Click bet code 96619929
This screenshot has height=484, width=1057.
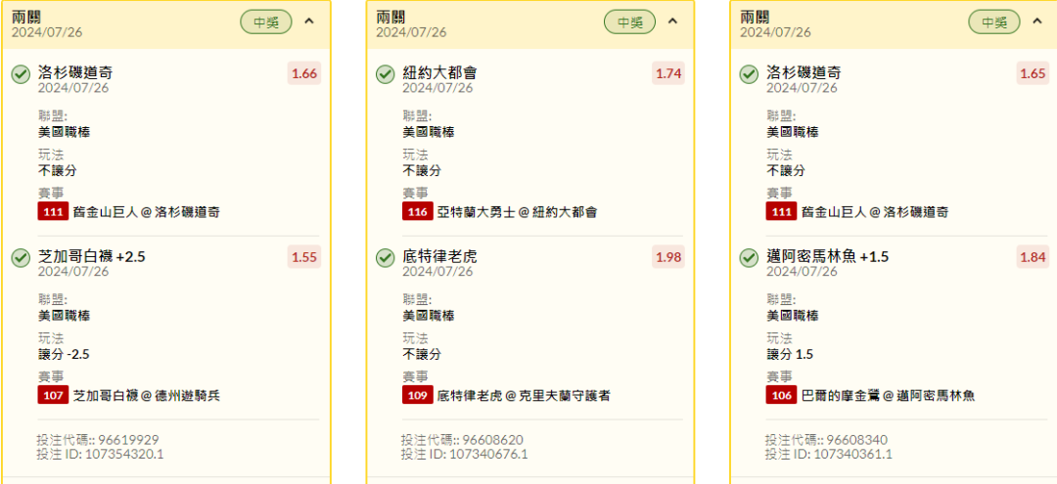click(128, 440)
